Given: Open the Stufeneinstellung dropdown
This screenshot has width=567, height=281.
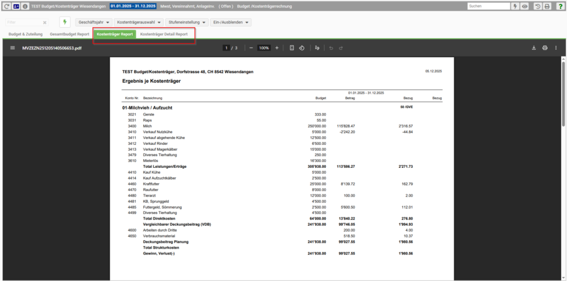Looking at the screenshot, I should [186, 22].
